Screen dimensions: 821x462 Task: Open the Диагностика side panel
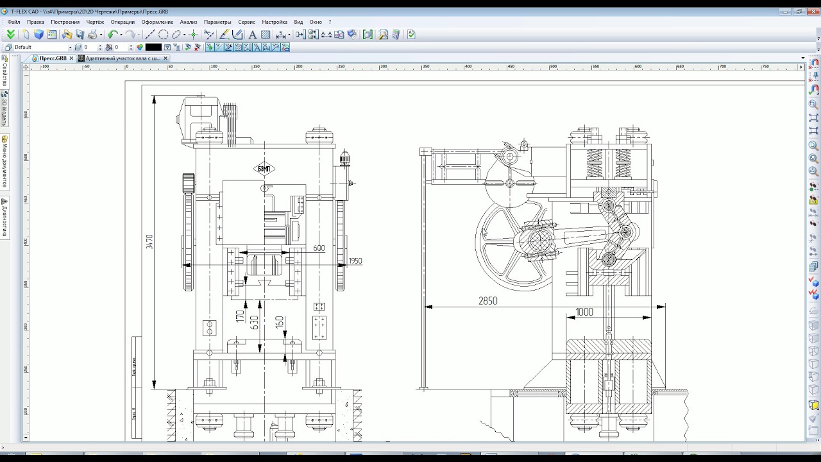pos(4,218)
